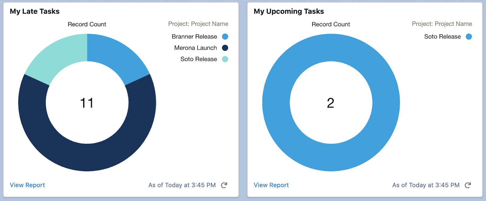Refresh the My Late Tasks chart

224,185
